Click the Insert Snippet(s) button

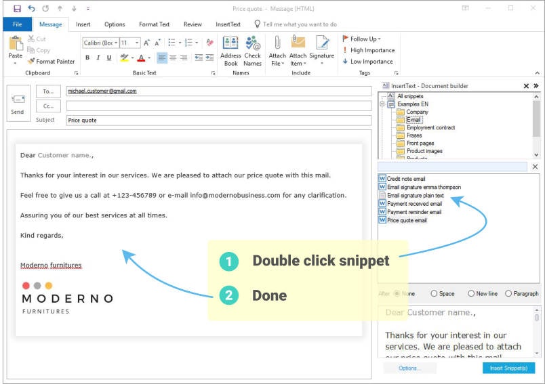[x=508, y=368]
